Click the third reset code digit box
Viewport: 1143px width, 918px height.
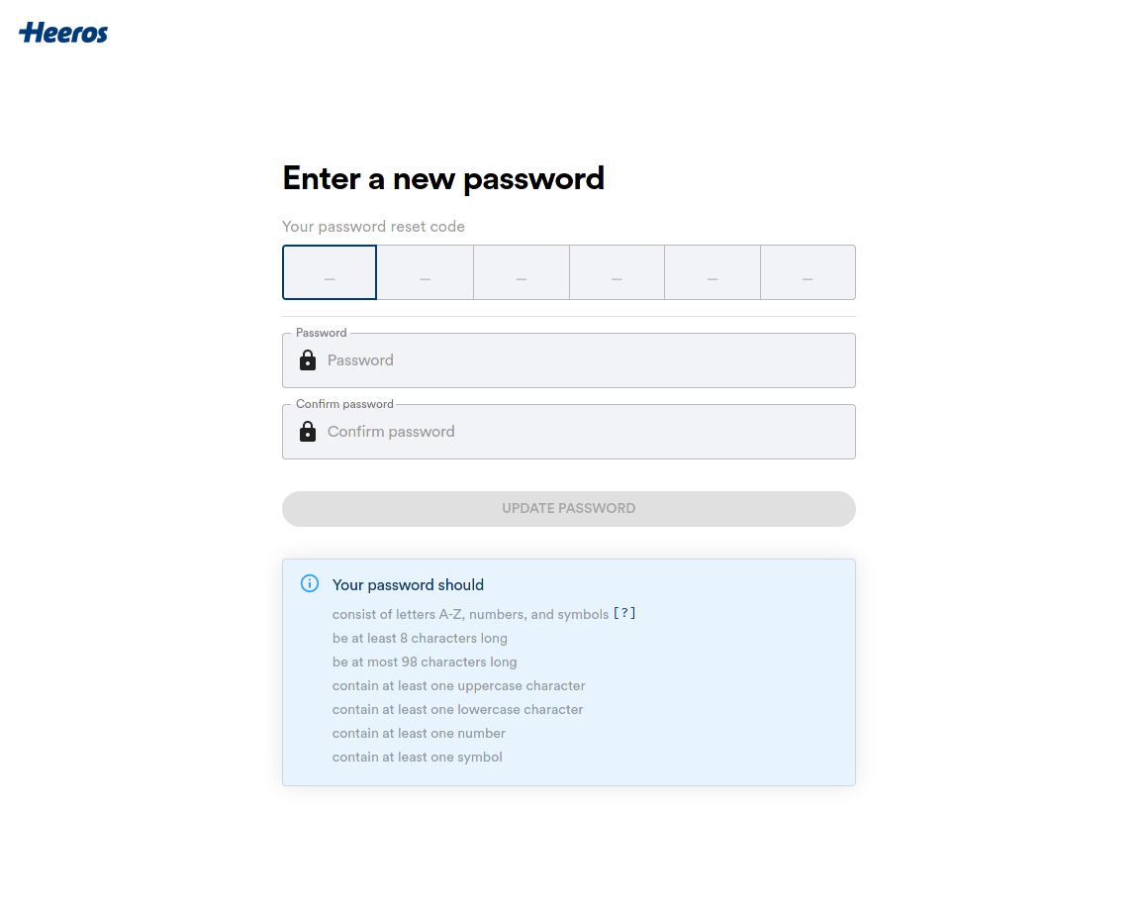click(522, 272)
